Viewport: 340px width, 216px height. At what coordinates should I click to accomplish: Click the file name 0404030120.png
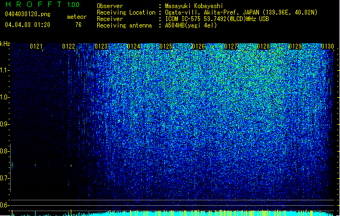click(x=28, y=14)
